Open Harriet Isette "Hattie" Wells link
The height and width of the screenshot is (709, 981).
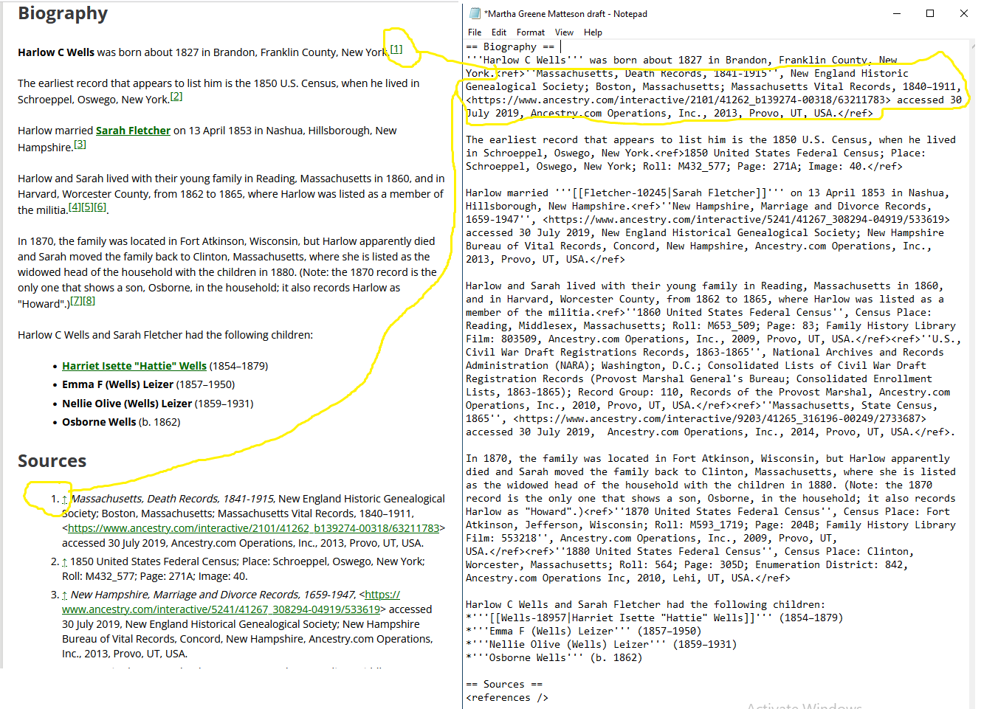[134, 366]
